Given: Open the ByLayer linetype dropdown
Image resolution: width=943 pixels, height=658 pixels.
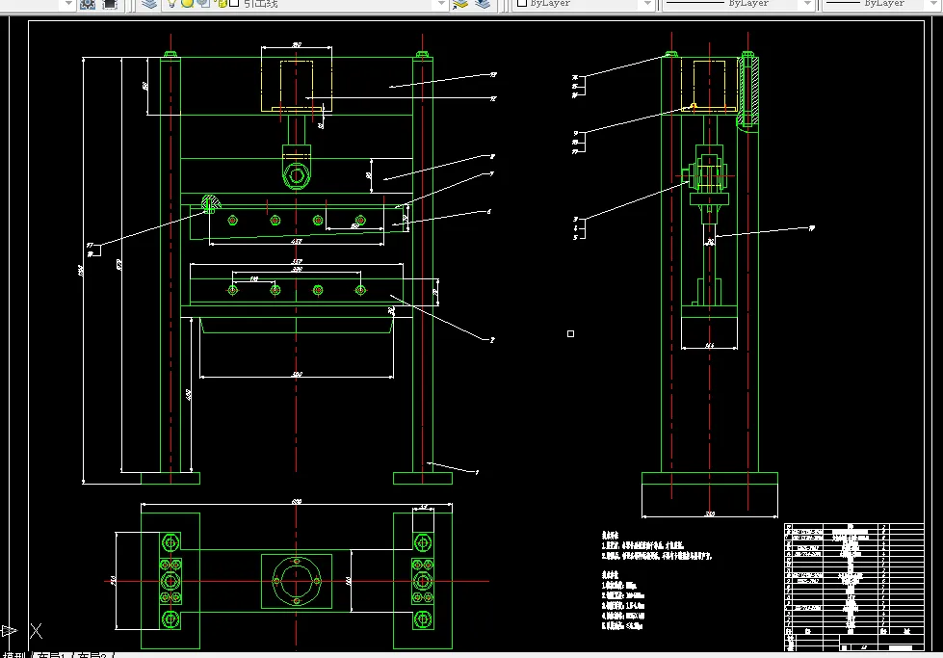Looking at the screenshot, I should [739, 4].
